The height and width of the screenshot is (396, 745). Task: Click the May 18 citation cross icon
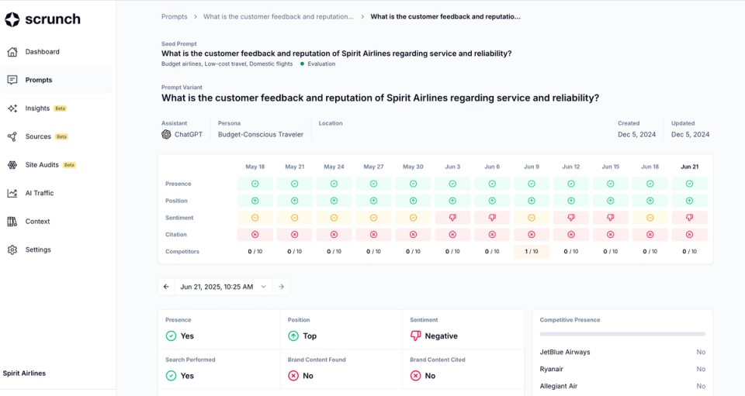pyautogui.click(x=255, y=235)
